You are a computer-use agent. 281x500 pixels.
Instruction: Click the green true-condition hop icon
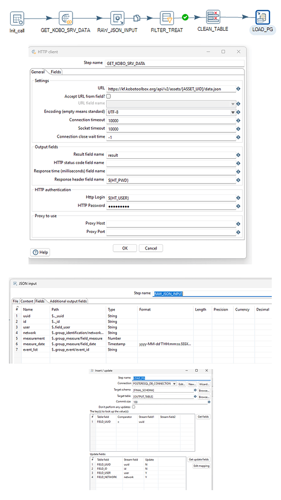coord(185,17)
